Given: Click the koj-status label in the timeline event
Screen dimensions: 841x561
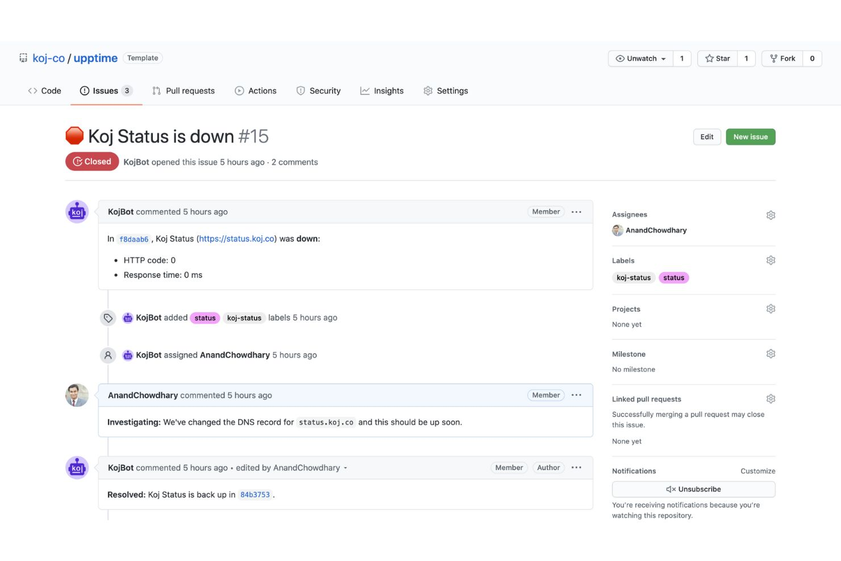Looking at the screenshot, I should pos(244,318).
